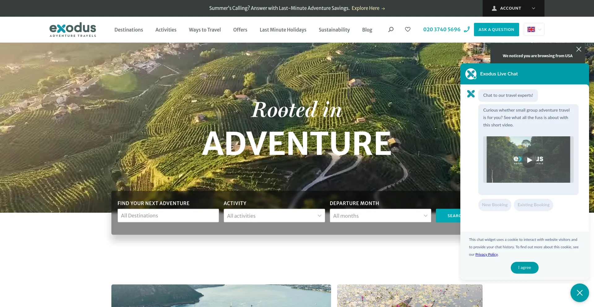The image size is (594, 307).
Task: Open the All months dropdown
Action: pos(380,215)
